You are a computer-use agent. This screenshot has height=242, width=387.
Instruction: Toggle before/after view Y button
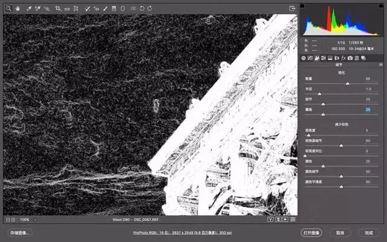(270, 219)
